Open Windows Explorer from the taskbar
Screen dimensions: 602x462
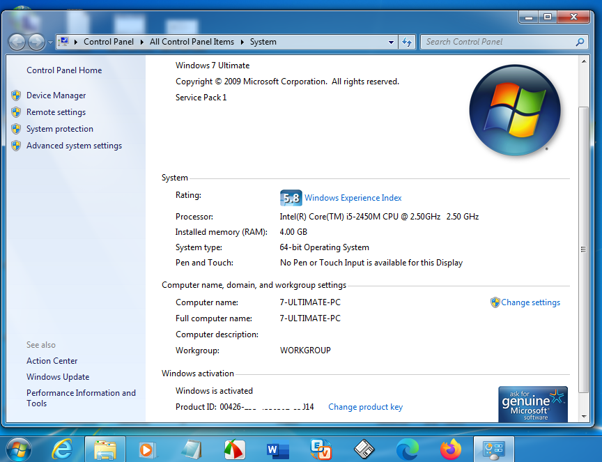[x=105, y=449]
